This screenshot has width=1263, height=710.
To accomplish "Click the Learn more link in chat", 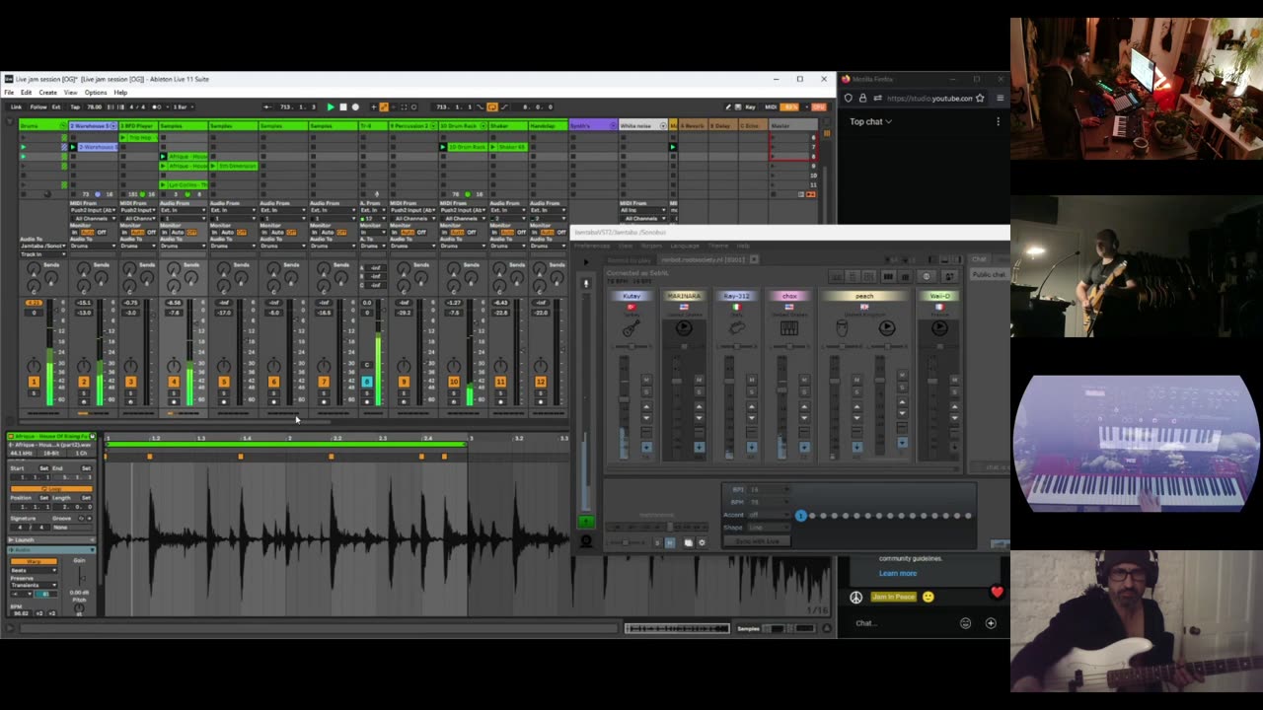I will pos(897,573).
